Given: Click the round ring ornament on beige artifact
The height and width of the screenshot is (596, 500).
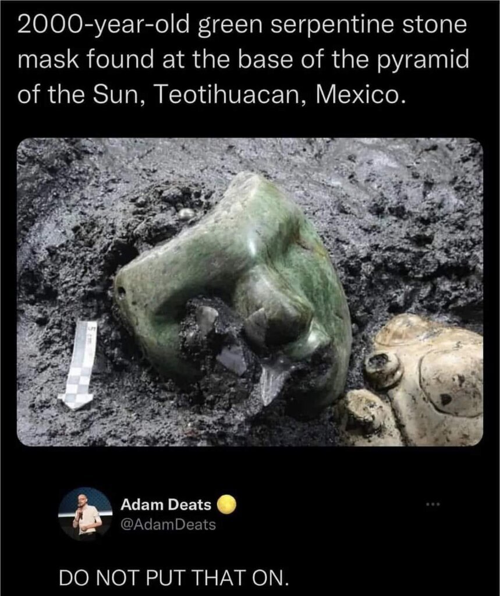Looking at the screenshot, I should (383, 368).
